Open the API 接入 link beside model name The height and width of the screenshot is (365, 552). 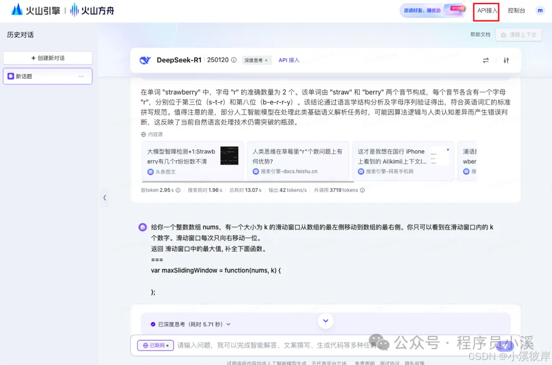click(289, 60)
